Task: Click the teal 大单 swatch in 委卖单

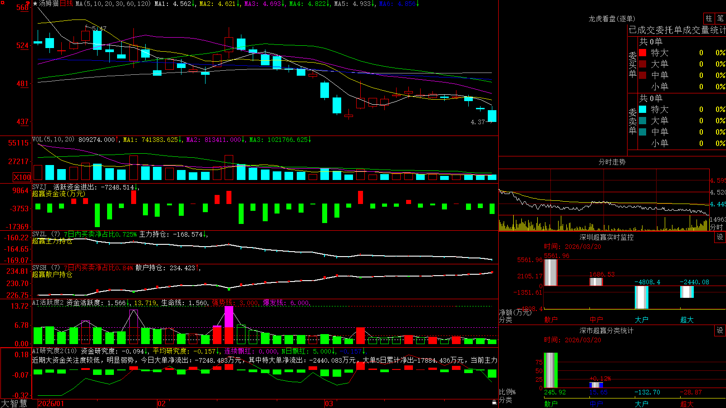Action: (643, 121)
